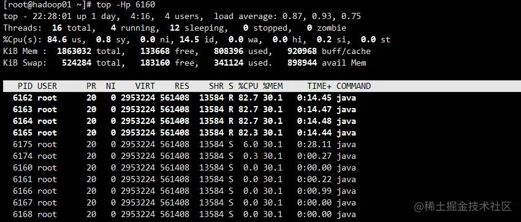
Task: Click TIME+ value 0:00.27
Action: coord(314,156)
